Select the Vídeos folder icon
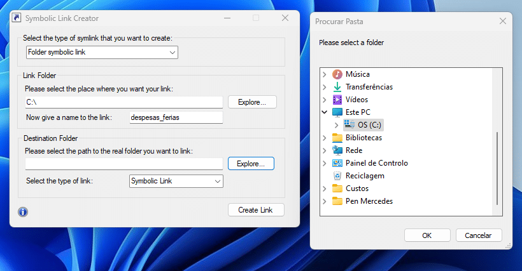522x271 pixels. pyautogui.click(x=337, y=100)
